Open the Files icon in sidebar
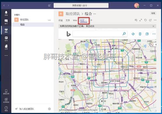 (6, 47)
